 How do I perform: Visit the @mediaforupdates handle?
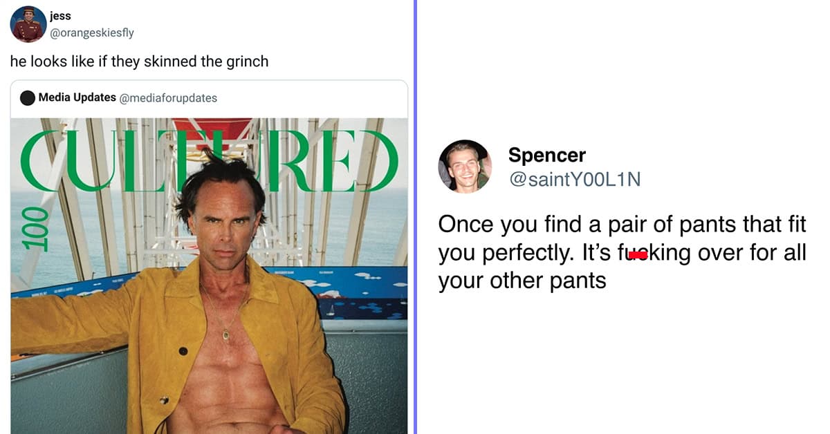(x=168, y=98)
